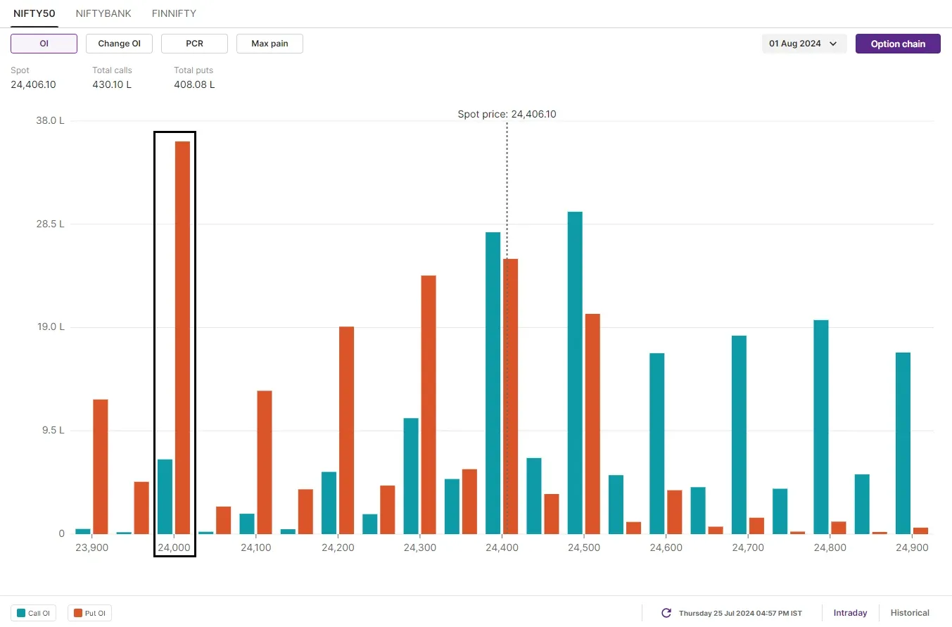Switch to the Max pain view
Screen dimensions: 952x627
[x=269, y=44]
